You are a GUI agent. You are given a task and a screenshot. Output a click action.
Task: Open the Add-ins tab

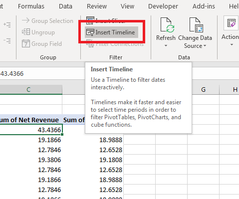(x=204, y=6)
